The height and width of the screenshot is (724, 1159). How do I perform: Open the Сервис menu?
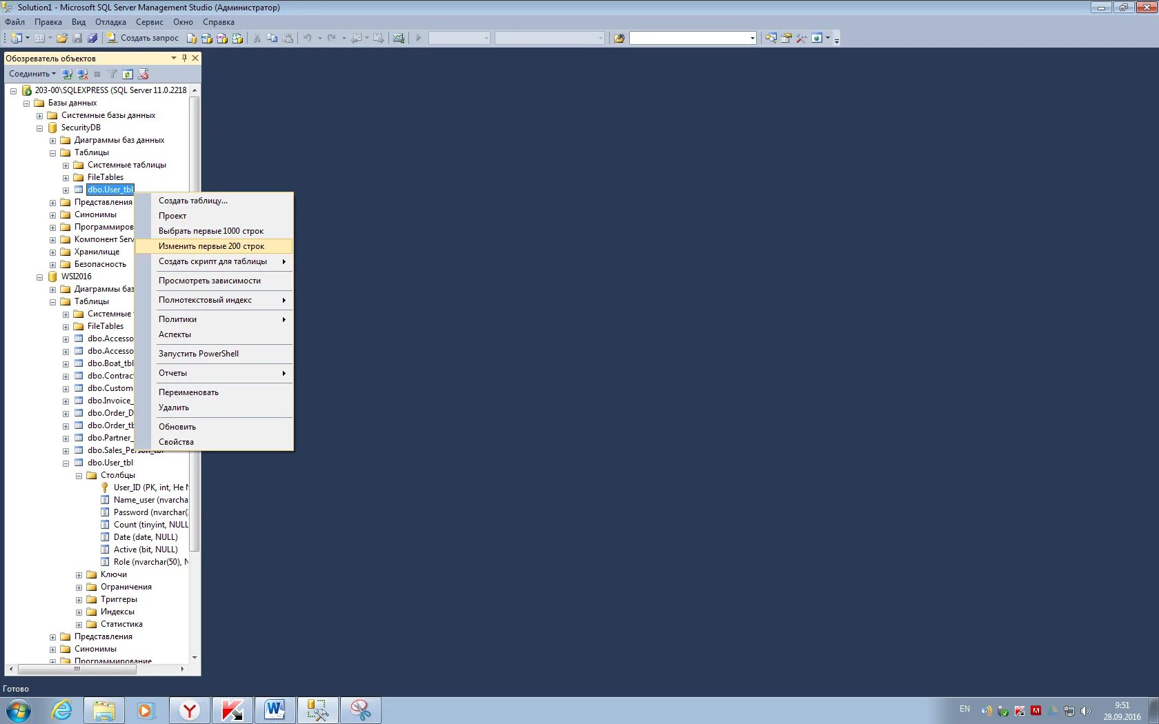(150, 22)
